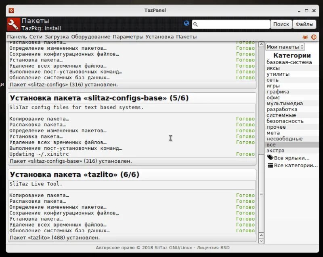Image resolution: width=323 pixels, height=257 pixels.
Task: Click the TazPanel window title bar icon
Action: point(11,11)
